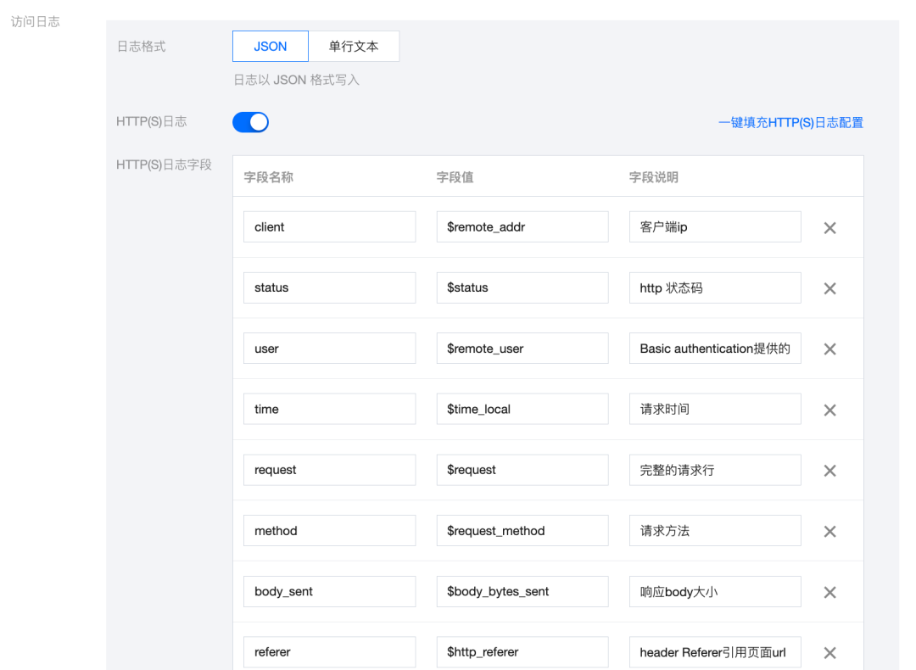Select the JSON log format tab

271,46
